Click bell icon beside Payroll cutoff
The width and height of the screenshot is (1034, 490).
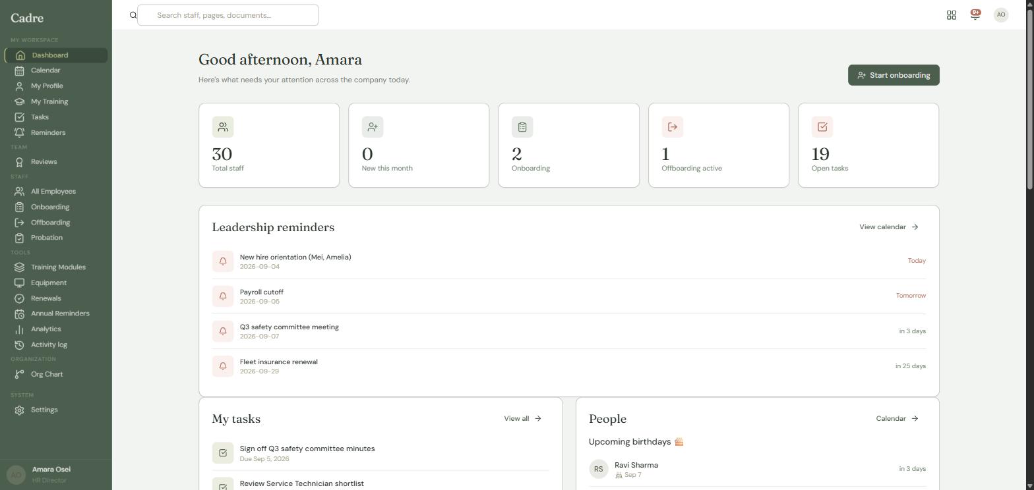click(x=223, y=296)
